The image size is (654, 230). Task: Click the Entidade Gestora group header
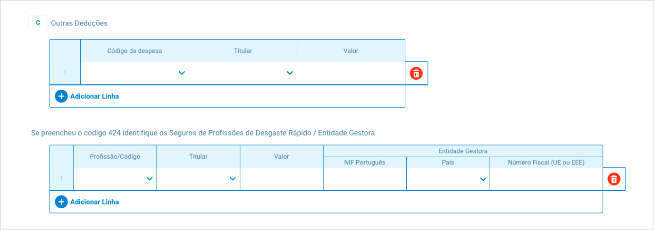[x=462, y=151]
